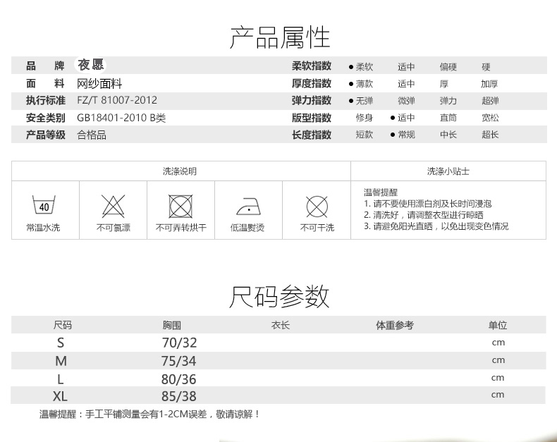
Task: Select the 无弹 elasticity option
Action: [x=364, y=101]
